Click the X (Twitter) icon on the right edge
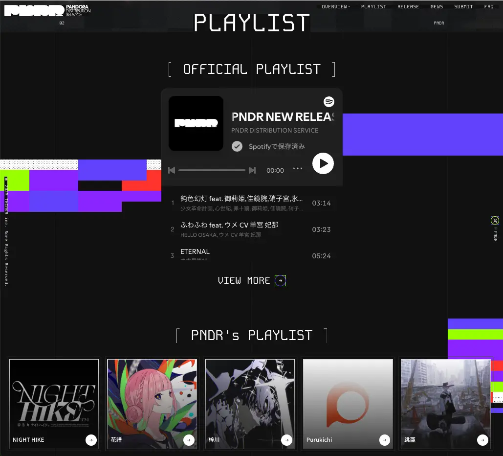 pos(495,220)
